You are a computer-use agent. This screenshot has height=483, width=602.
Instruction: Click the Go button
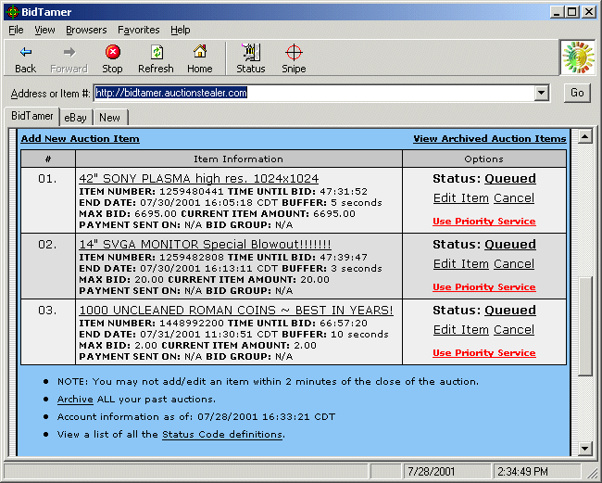(577, 93)
